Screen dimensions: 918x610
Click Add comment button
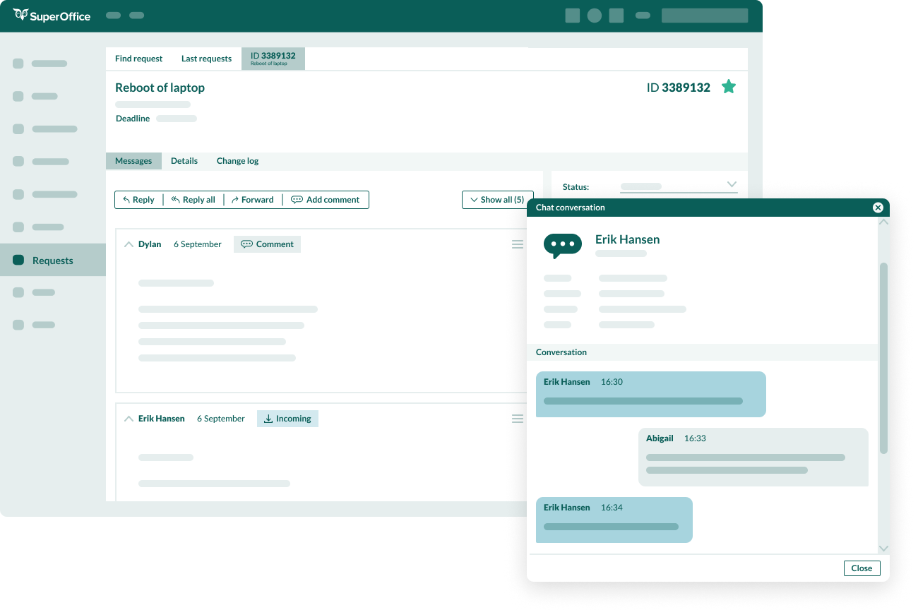click(326, 200)
